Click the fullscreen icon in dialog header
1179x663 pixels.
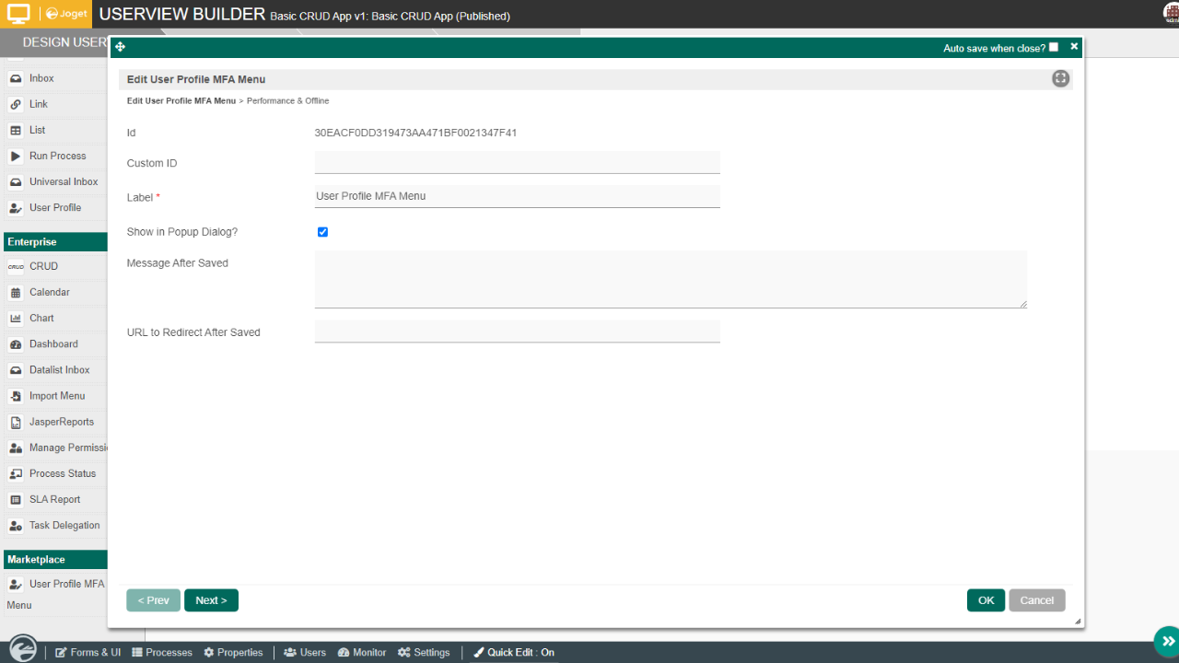coord(1060,79)
